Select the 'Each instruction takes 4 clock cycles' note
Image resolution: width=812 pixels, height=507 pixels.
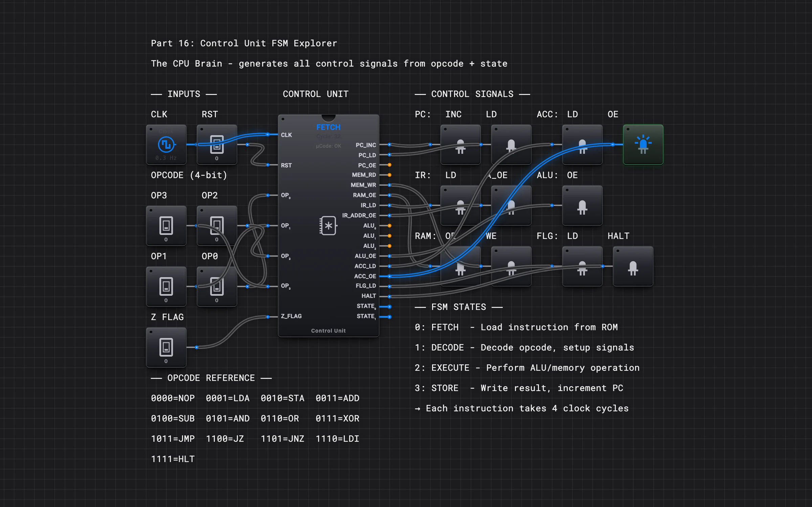pos(522,408)
